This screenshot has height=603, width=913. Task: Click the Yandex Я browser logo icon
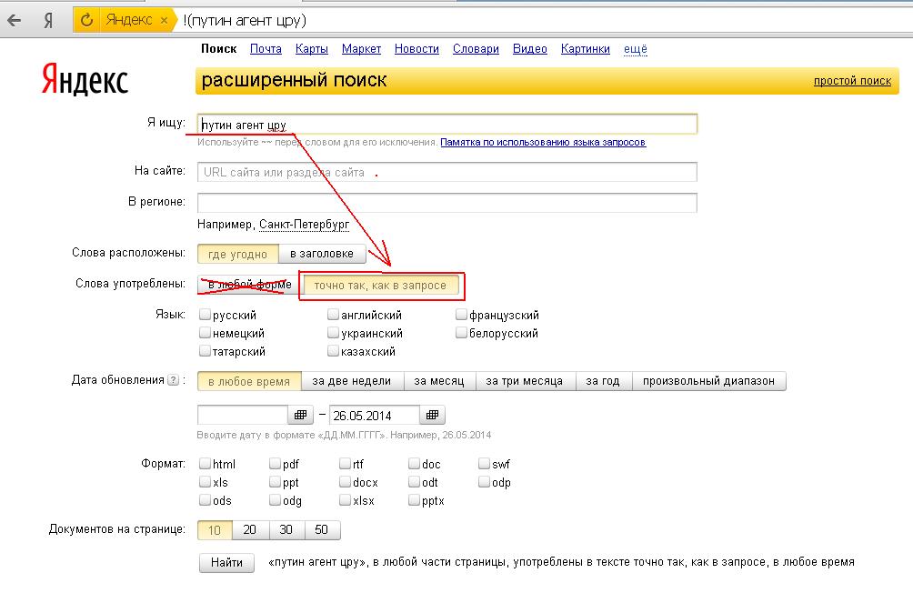point(49,21)
